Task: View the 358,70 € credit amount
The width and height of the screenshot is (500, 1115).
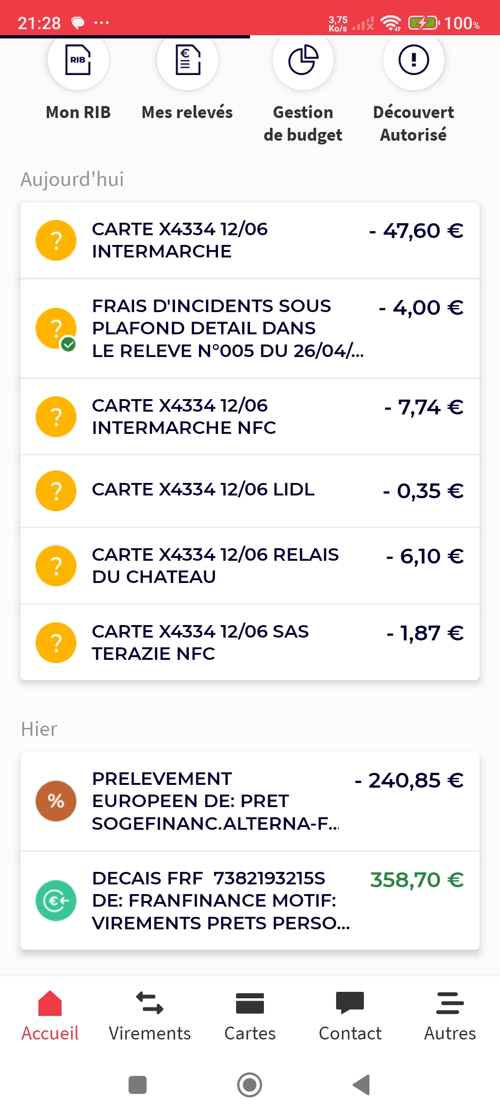Action: coord(417,880)
